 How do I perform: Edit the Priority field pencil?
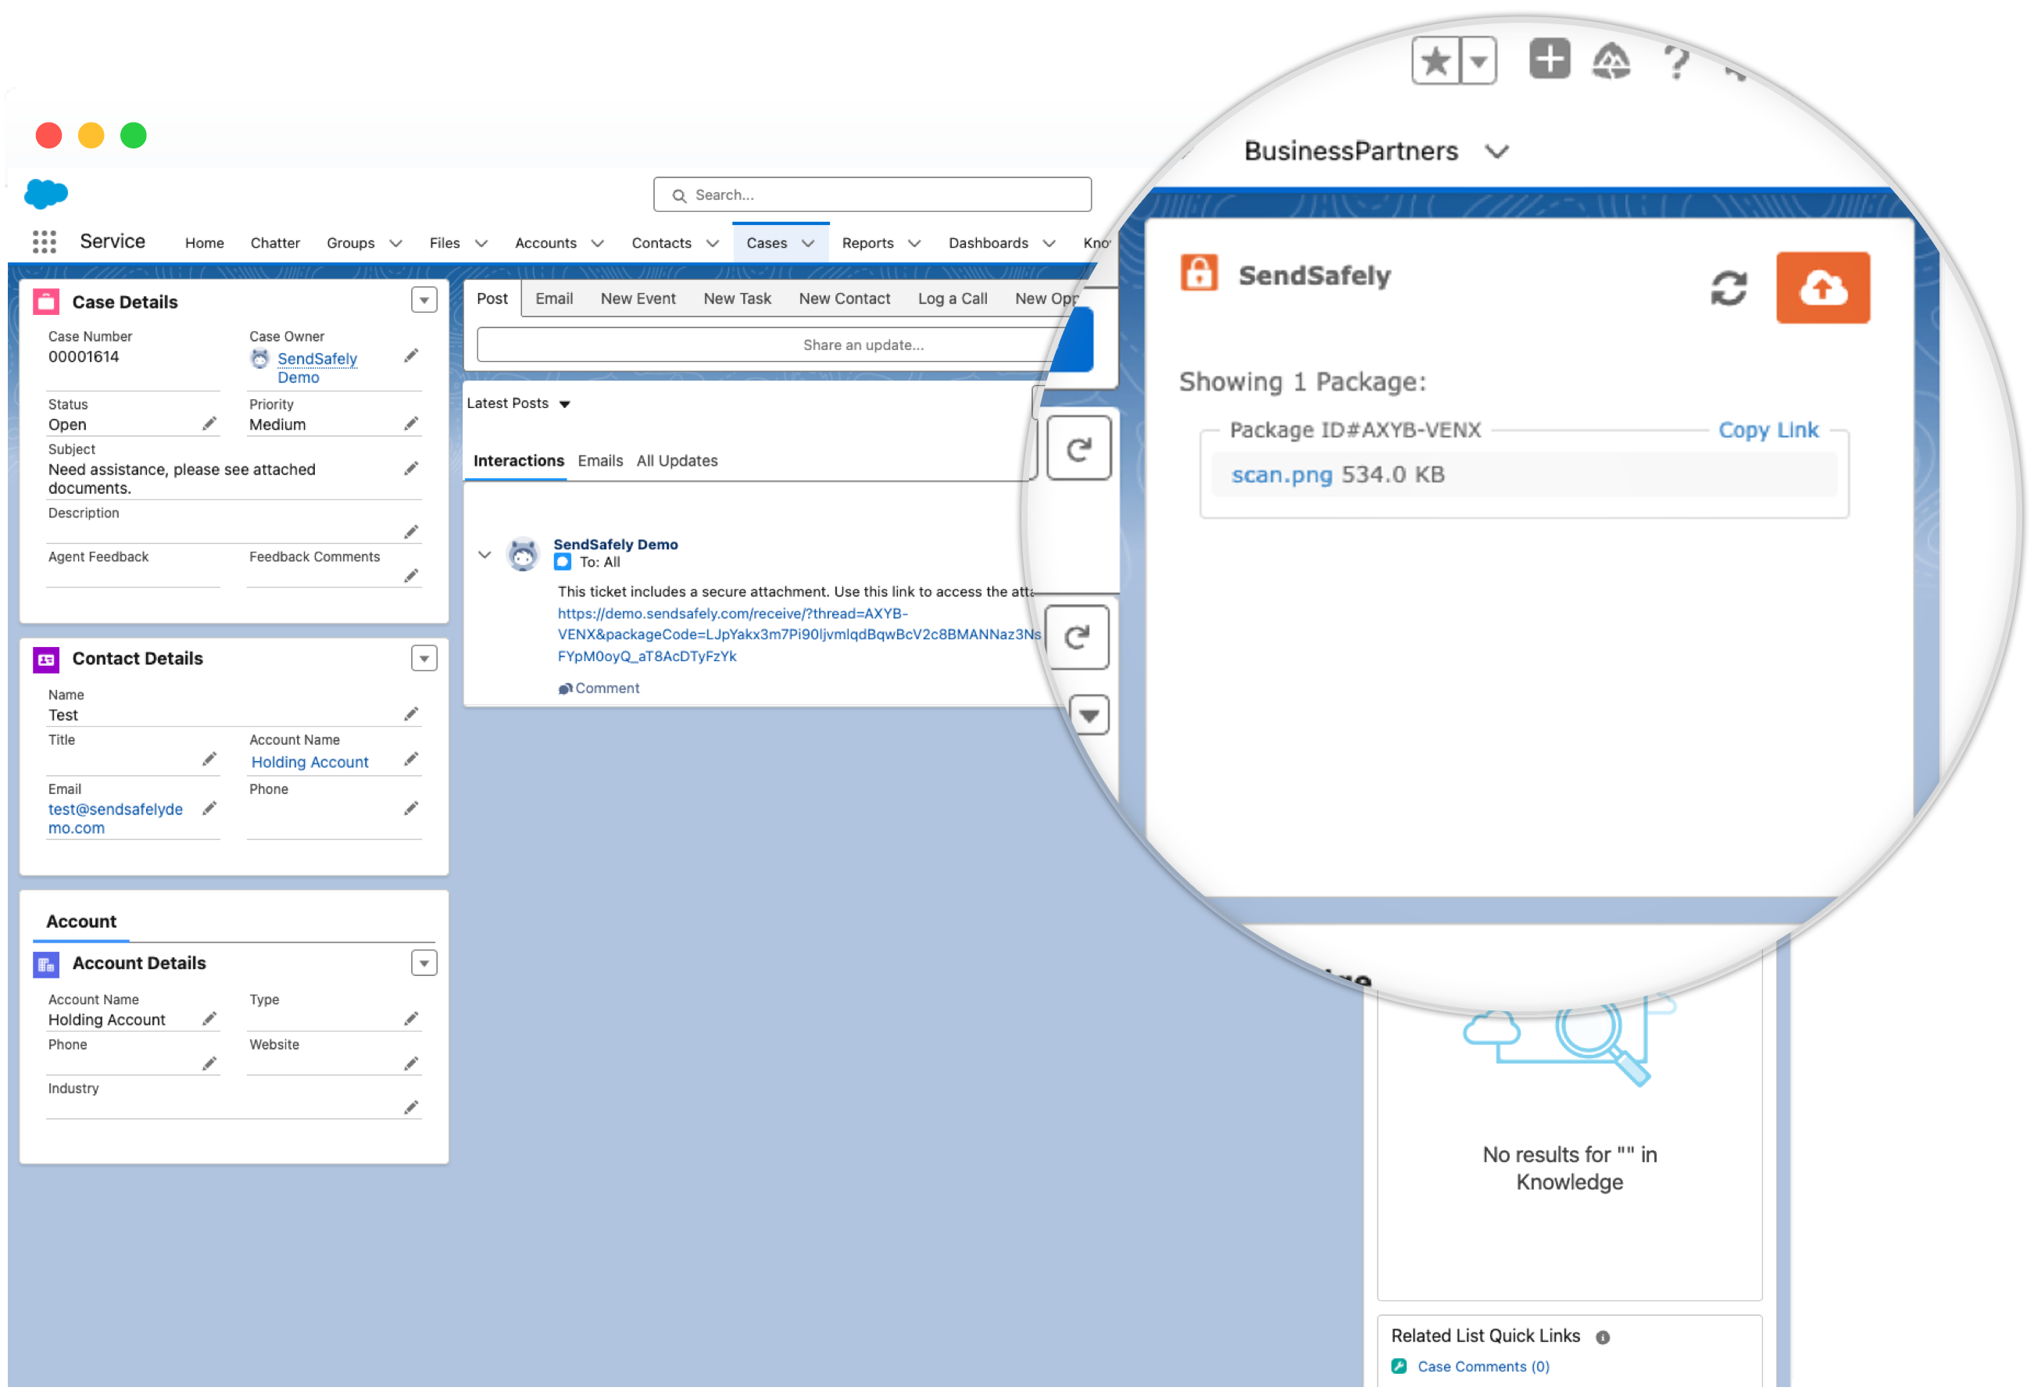tap(412, 425)
